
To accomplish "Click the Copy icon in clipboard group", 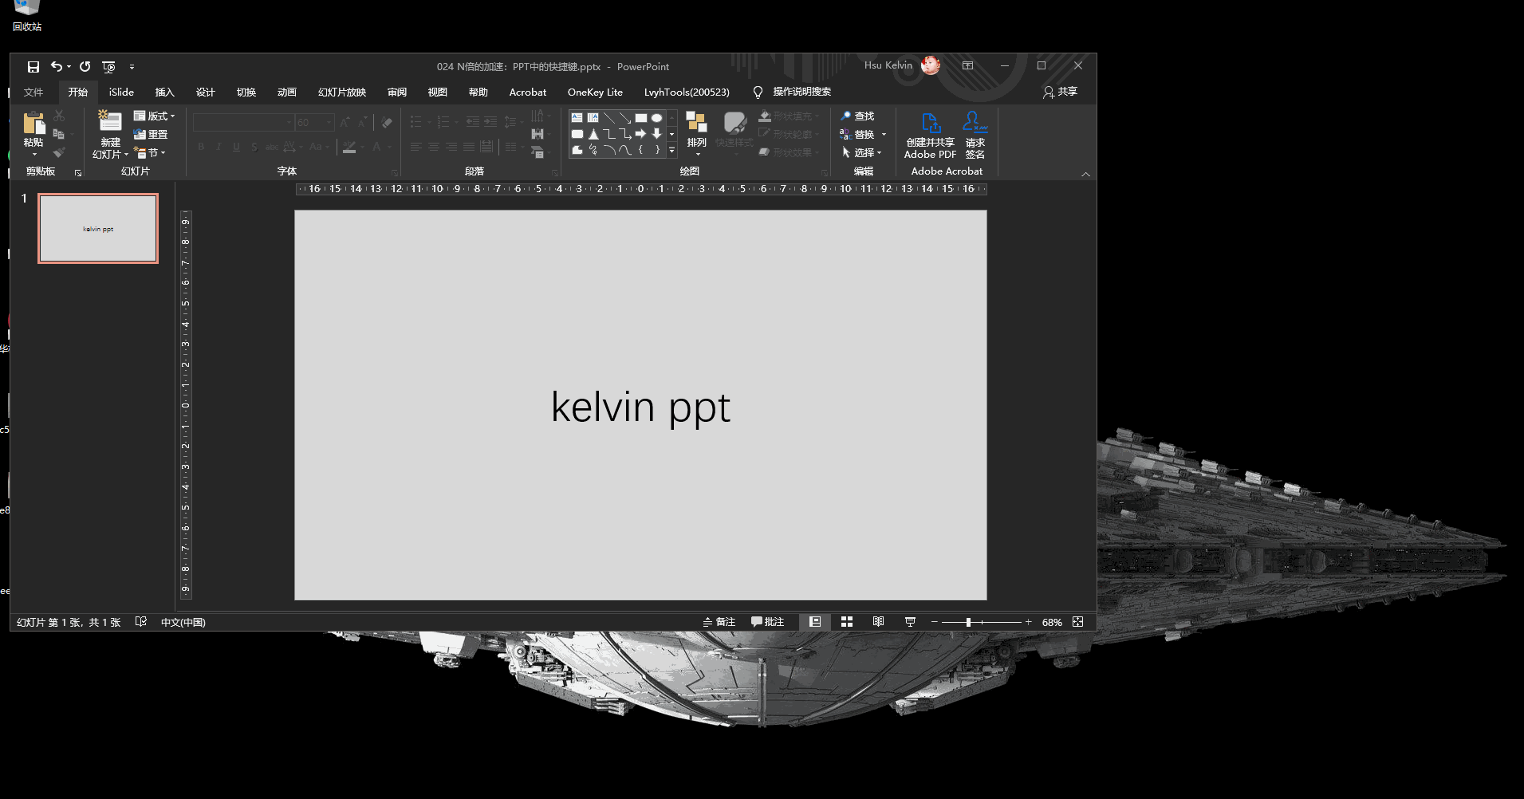I will (59, 134).
